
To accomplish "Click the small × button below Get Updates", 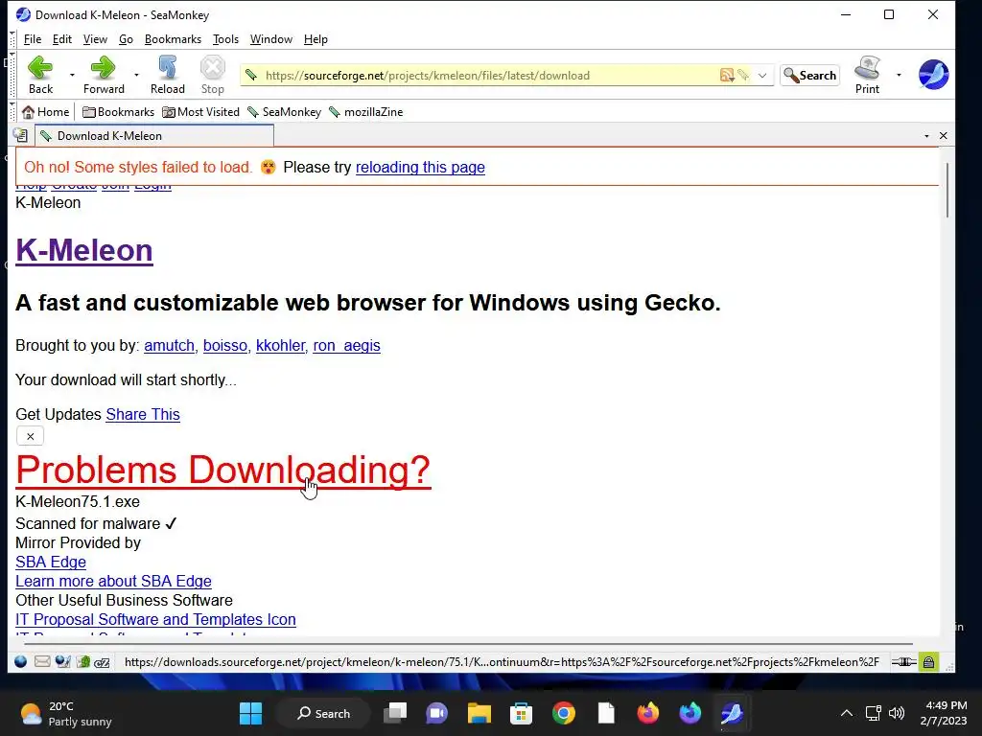I will pyautogui.click(x=30, y=436).
